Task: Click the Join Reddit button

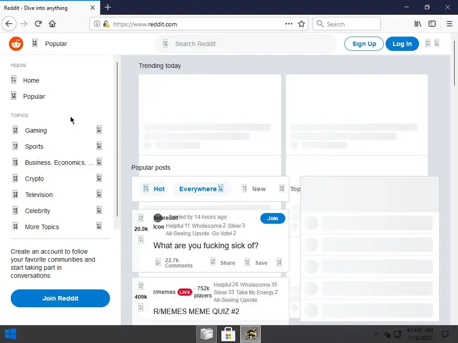Action: (60, 298)
